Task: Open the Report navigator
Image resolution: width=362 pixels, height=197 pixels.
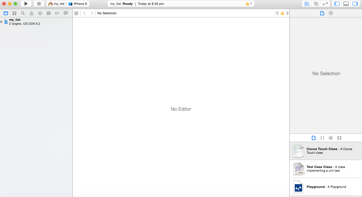Action: (66, 13)
